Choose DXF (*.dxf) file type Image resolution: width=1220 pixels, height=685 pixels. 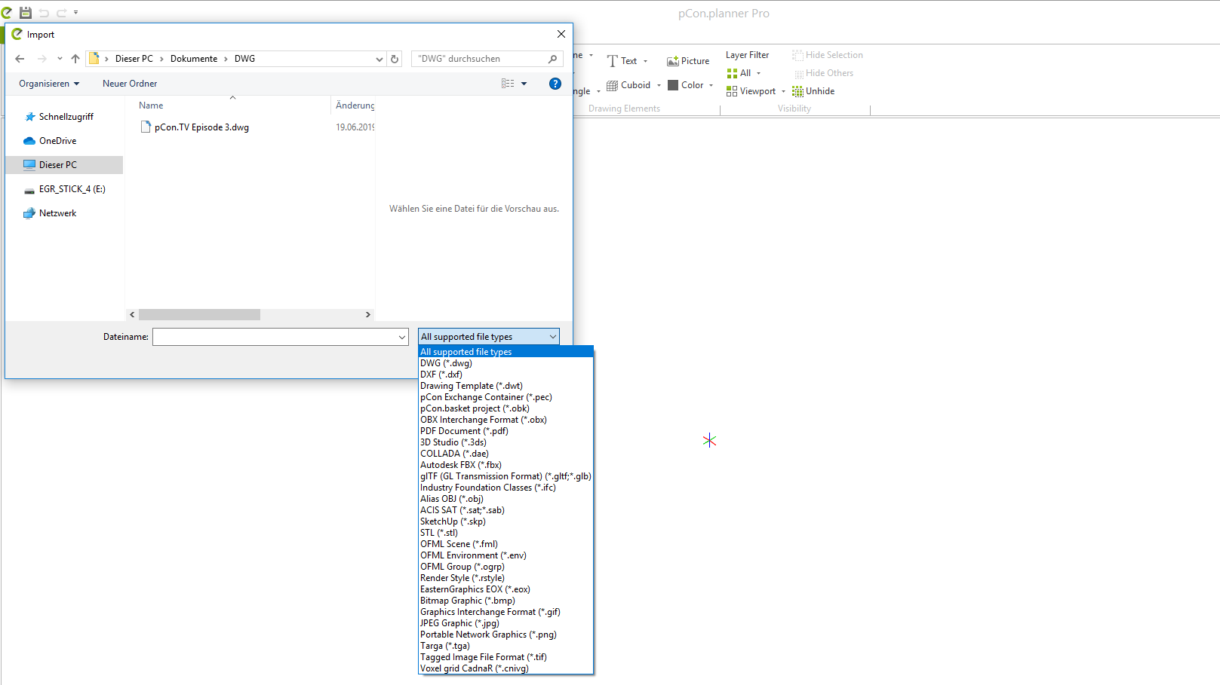[x=506, y=375]
